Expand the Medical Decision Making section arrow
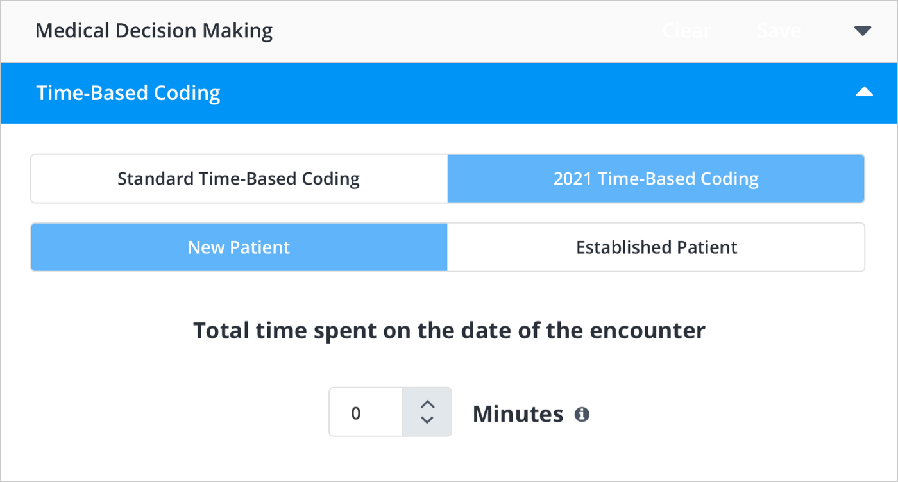 863,31
